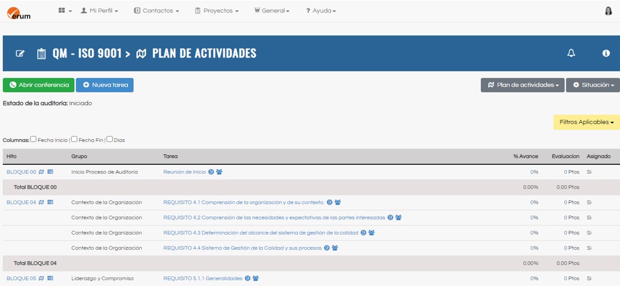Click the map icon beside BLOQUE 00
This screenshot has height=286, width=620.
pyautogui.click(x=41, y=172)
